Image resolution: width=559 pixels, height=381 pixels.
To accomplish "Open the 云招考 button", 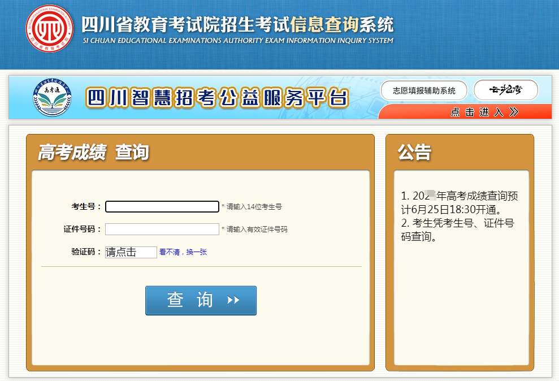I will click(505, 90).
